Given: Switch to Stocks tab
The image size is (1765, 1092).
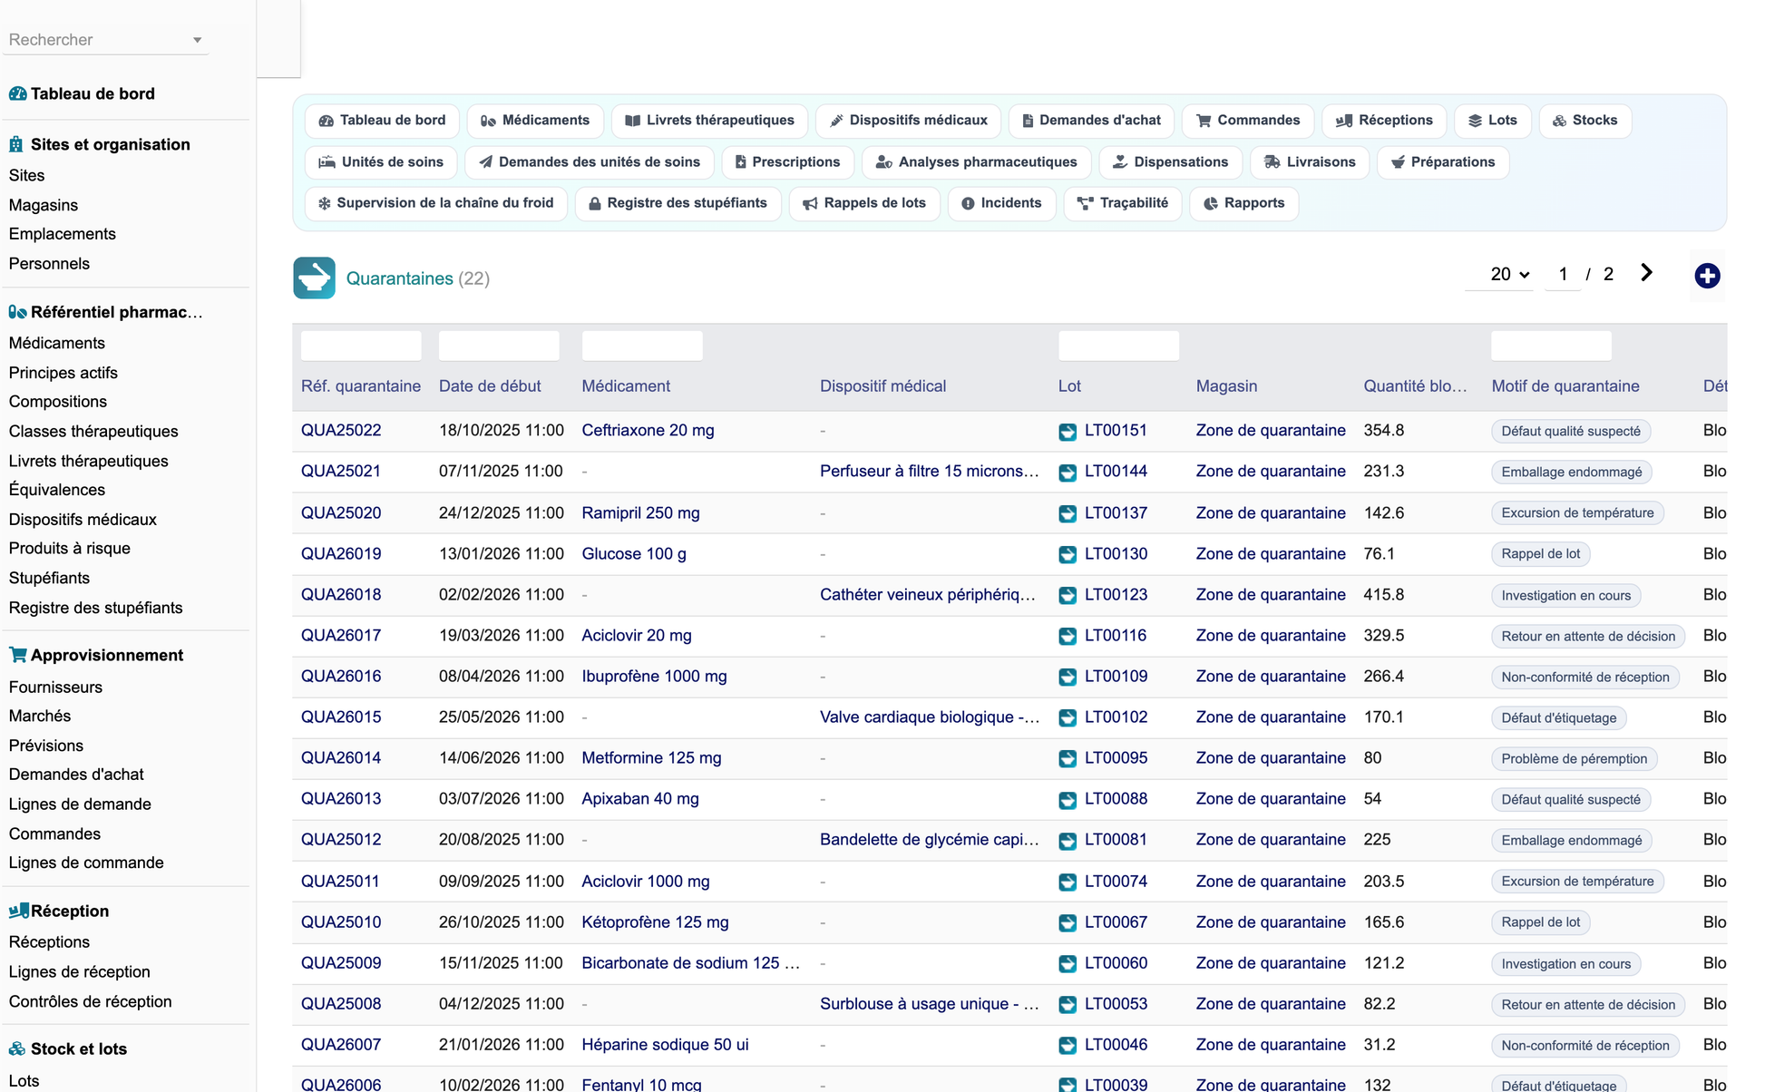Looking at the screenshot, I should tap(1585, 121).
